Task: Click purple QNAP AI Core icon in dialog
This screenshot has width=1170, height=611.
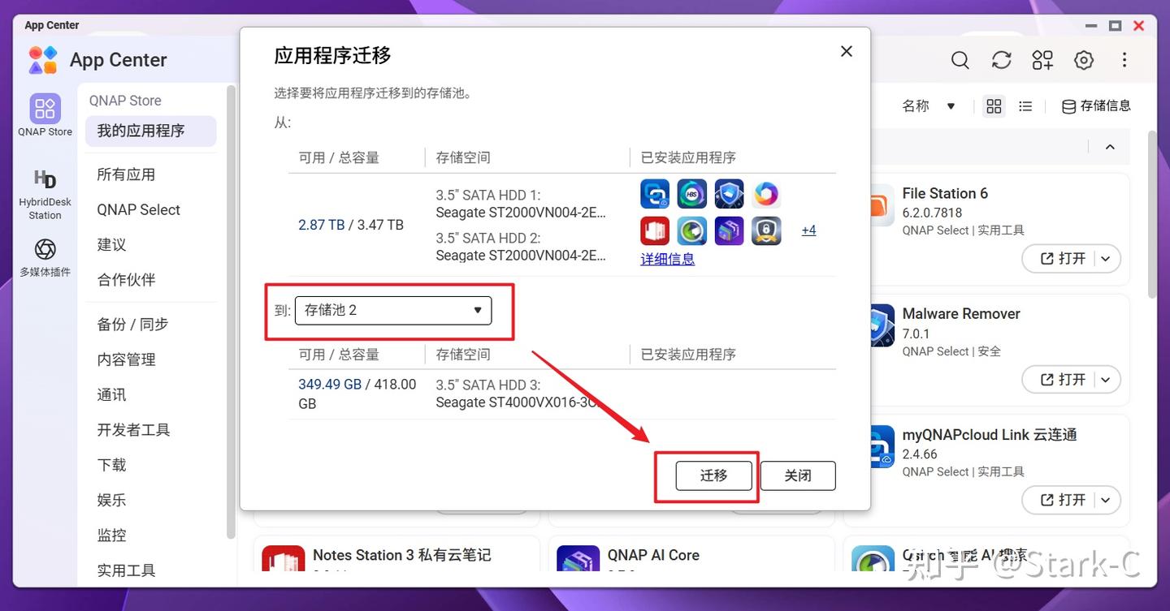Action: (x=729, y=230)
